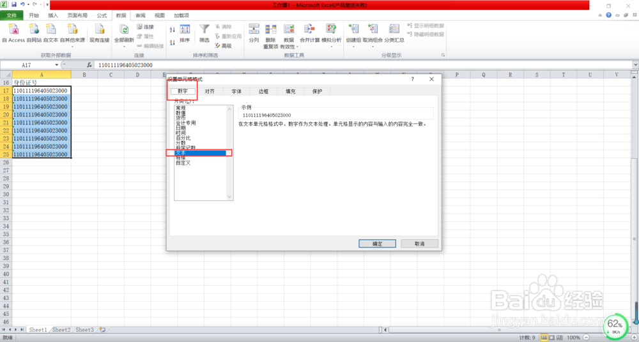Switch to the 页面布局 ribbon tab
The height and width of the screenshot is (342, 639).
(77, 15)
